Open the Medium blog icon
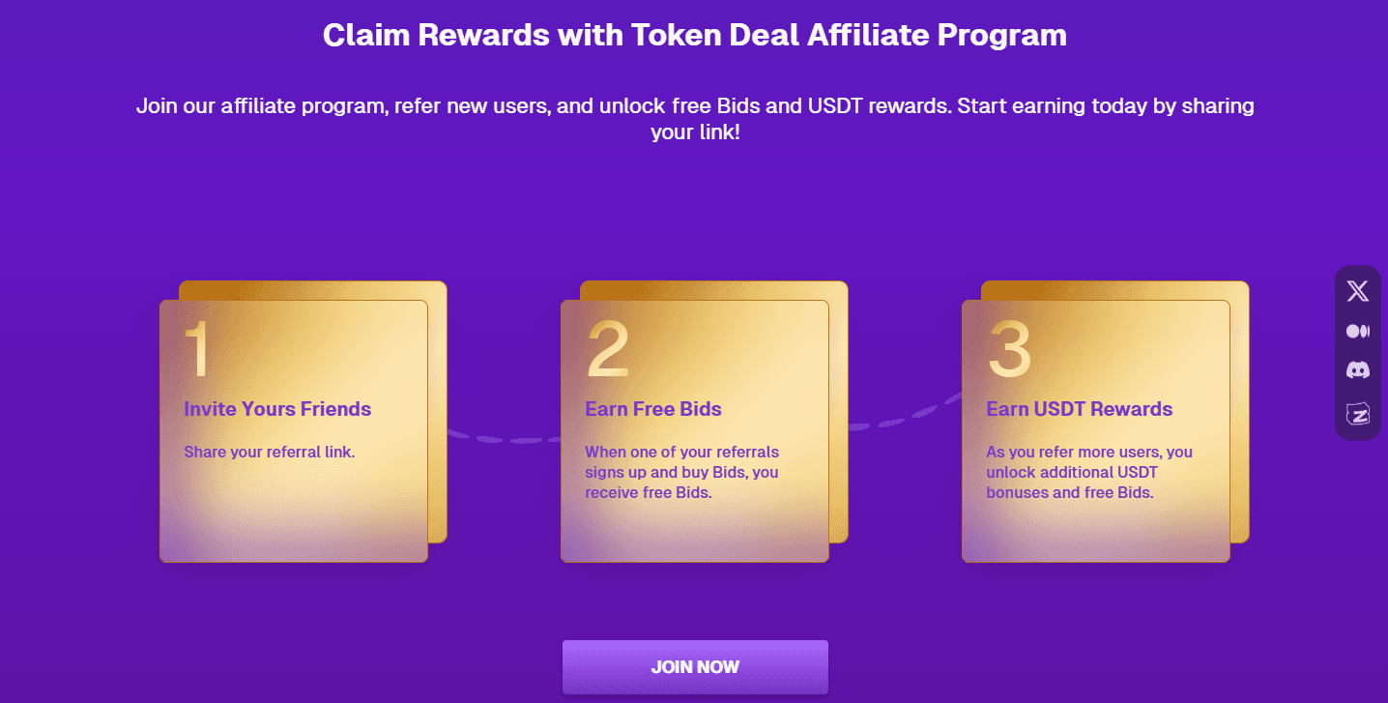1388x703 pixels. click(x=1357, y=332)
